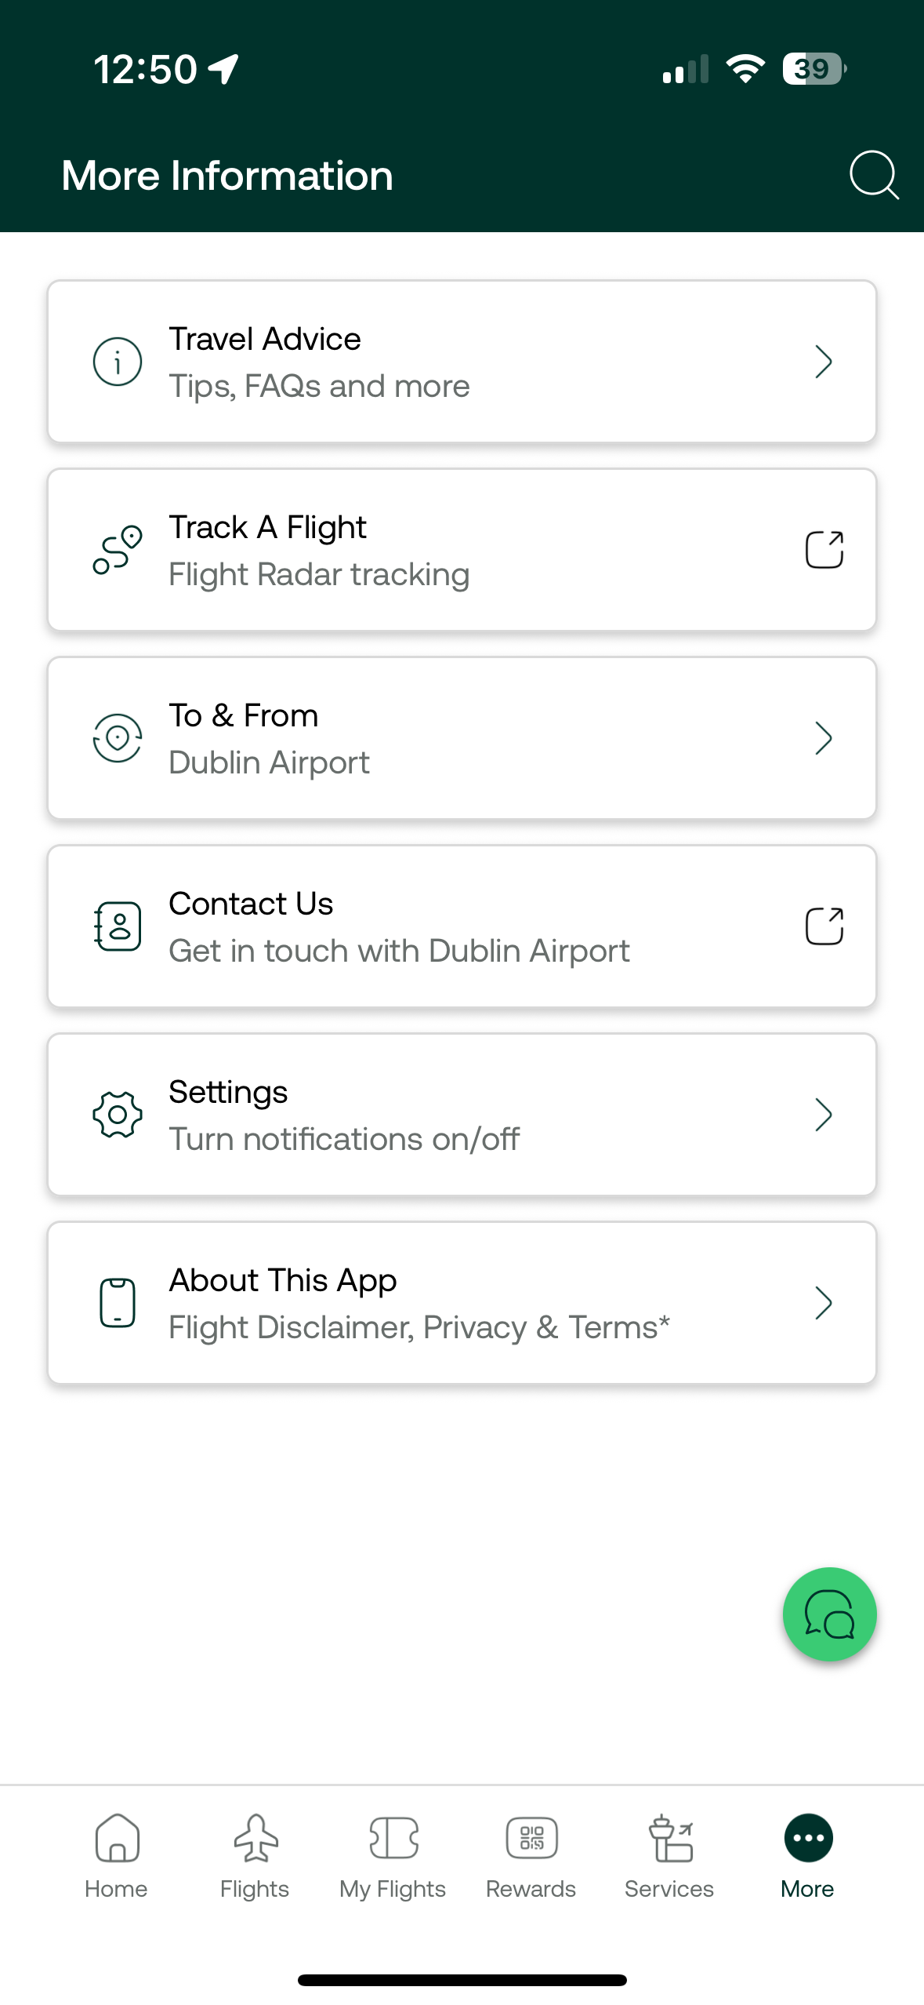Go to the Rewards tab
Screen dimensions: 924x2005
531,1856
